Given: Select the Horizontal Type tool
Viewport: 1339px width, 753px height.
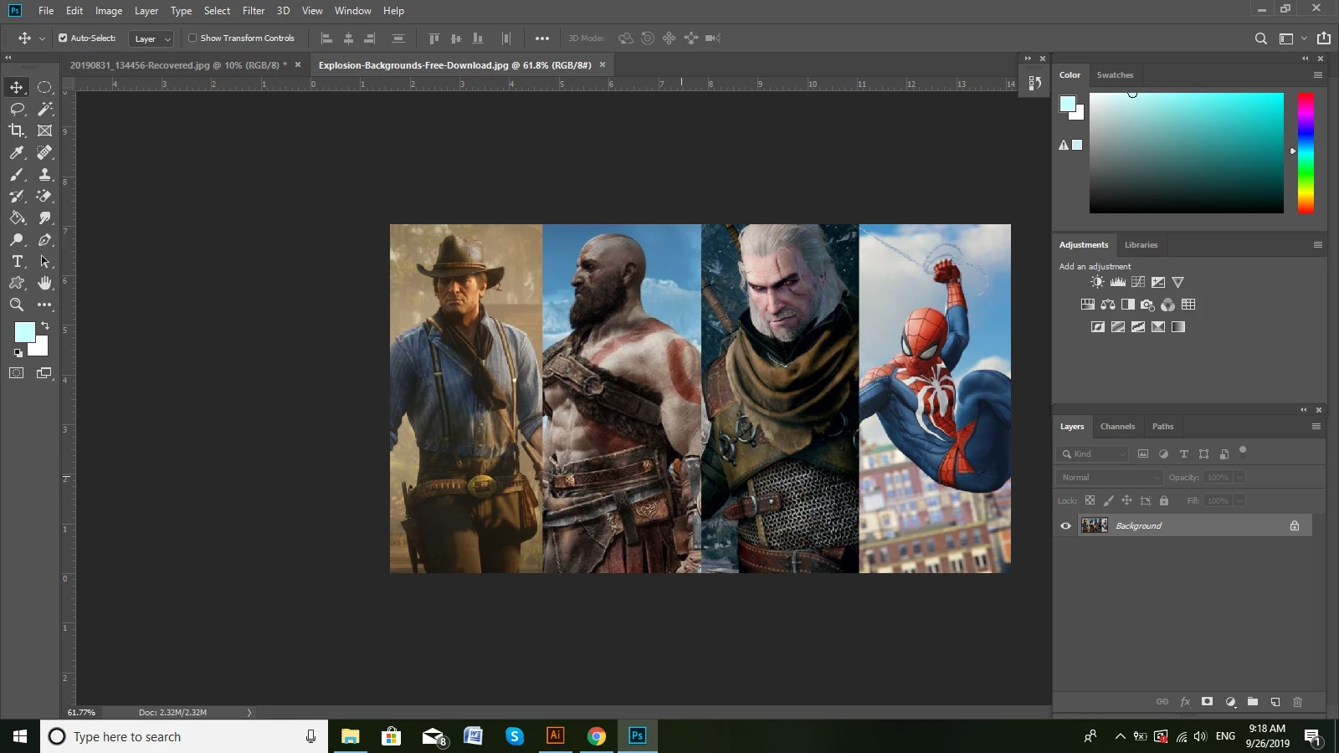Looking at the screenshot, I should pos(17,261).
